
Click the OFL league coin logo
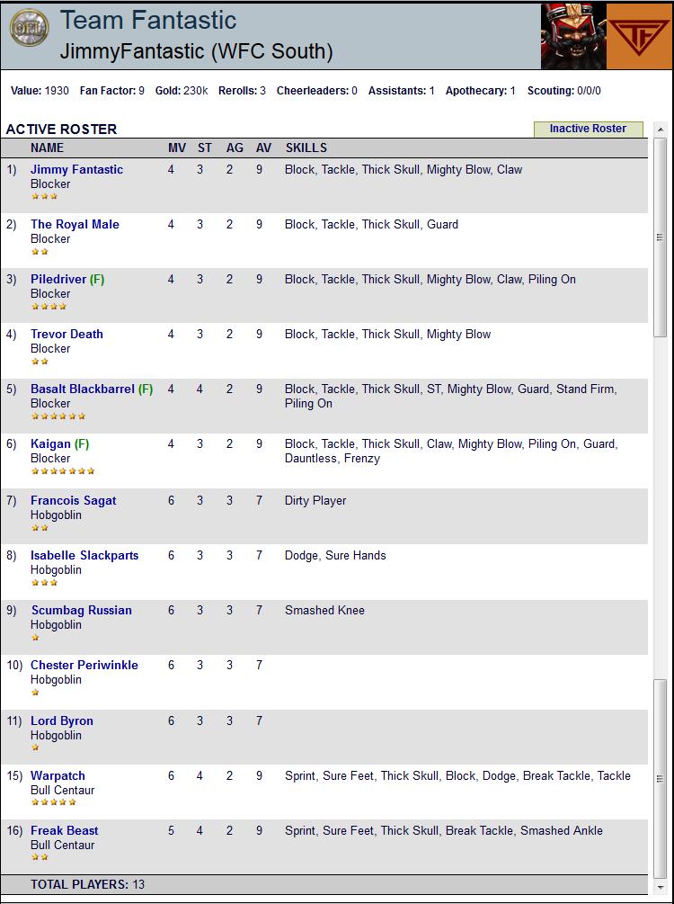tap(30, 27)
